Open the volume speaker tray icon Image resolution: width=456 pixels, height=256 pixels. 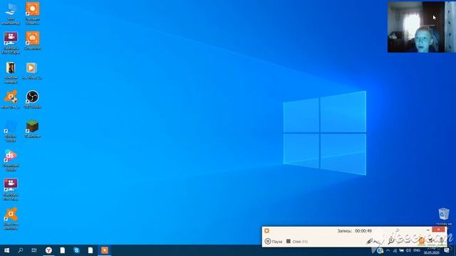click(408, 250)
